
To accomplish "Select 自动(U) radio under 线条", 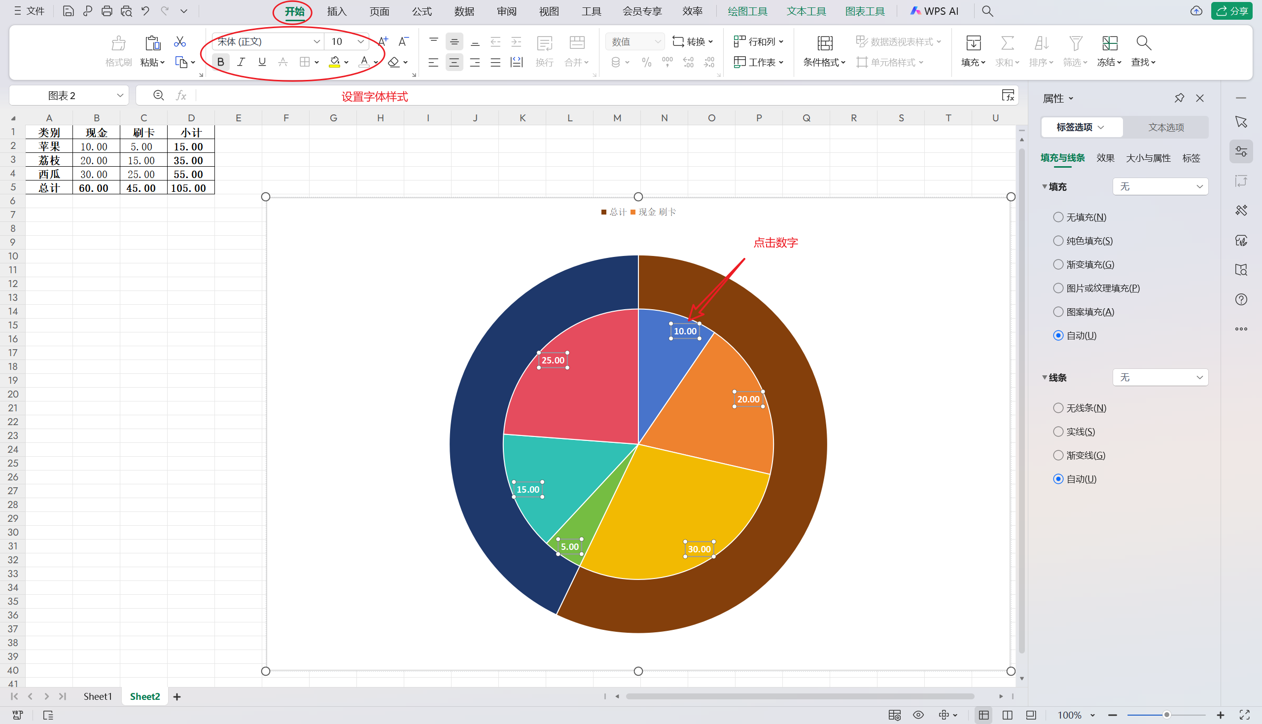I will [1058, 479].
